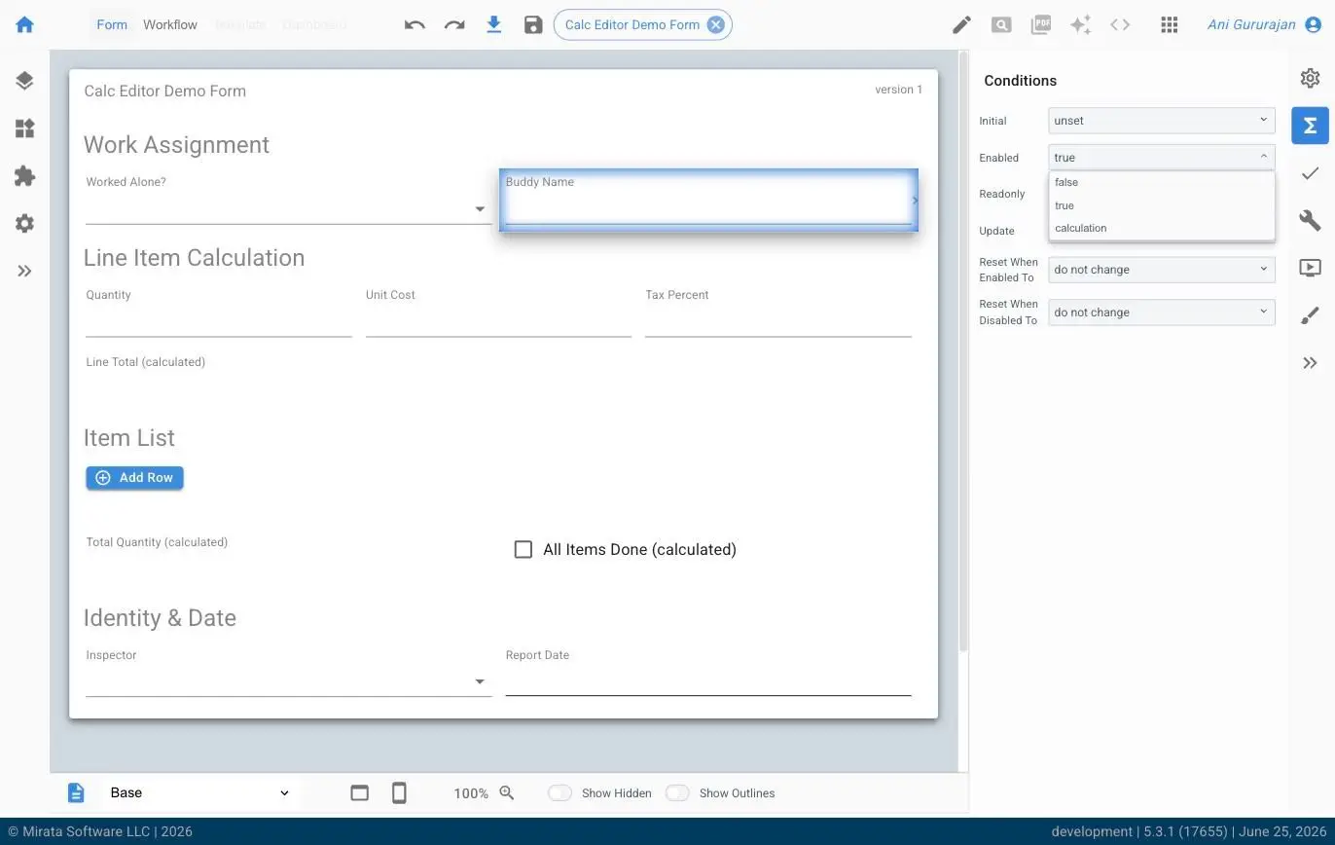This screenshot has width=1335, height=845.
Task: Collapse the Enabled dropdown
Action: pyautogui.click(x=1162, y=157)
